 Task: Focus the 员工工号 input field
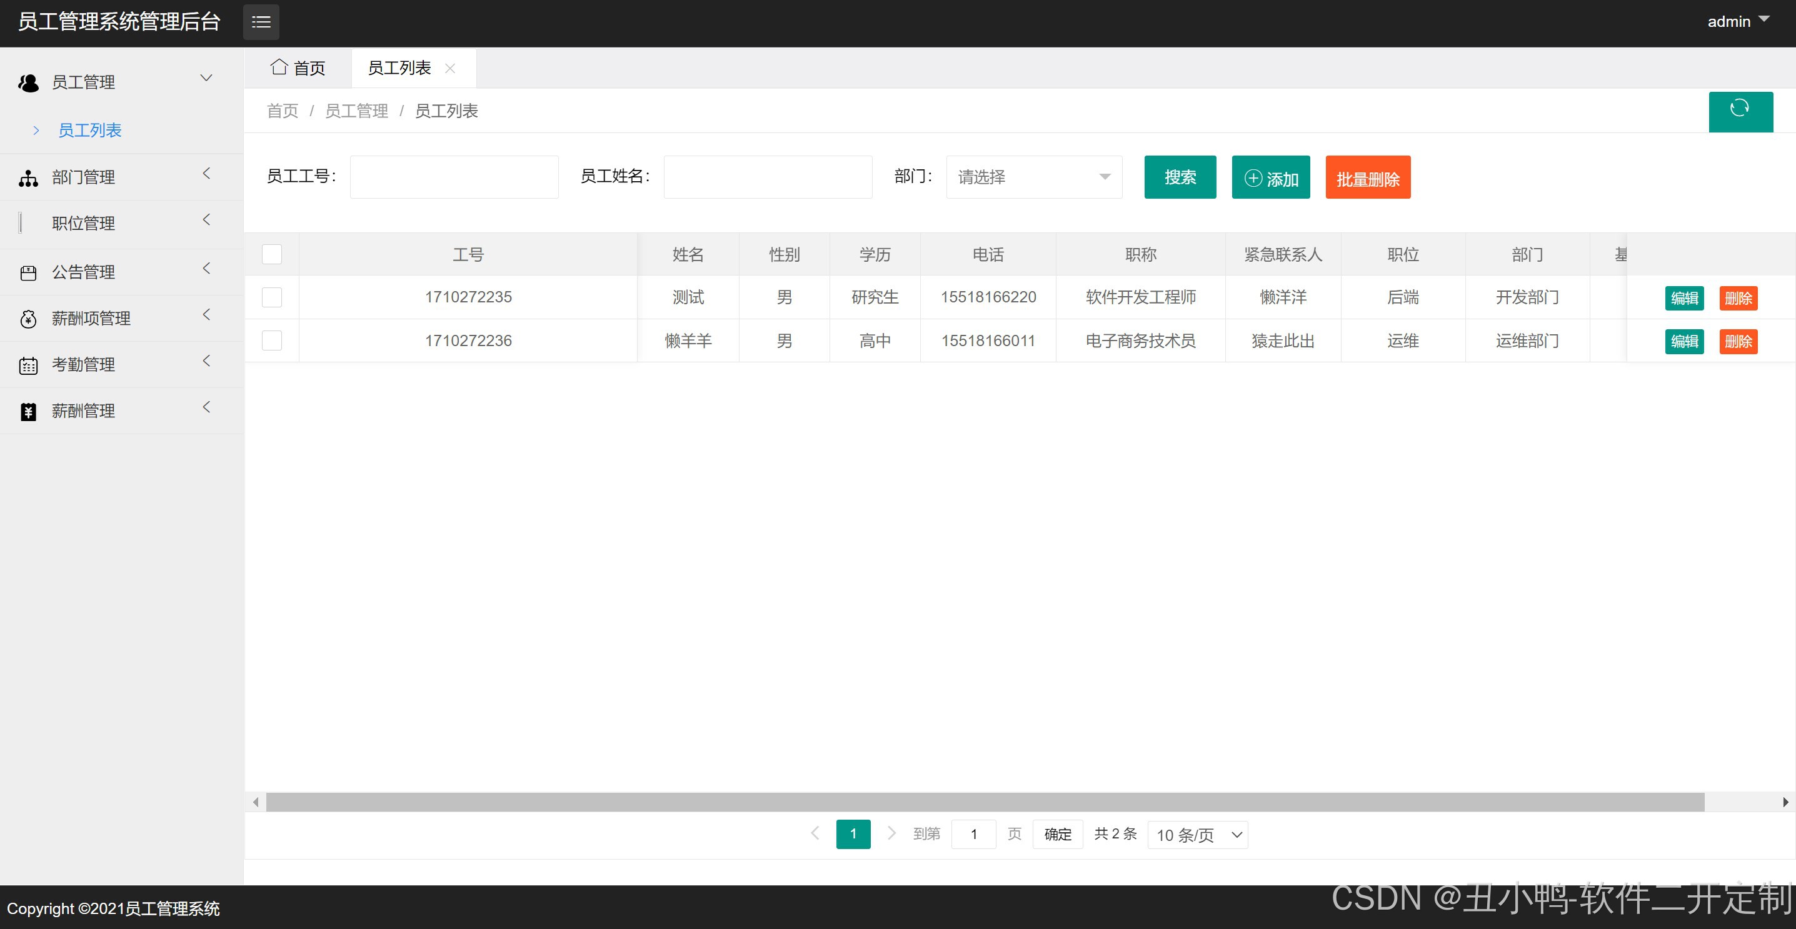[454, 177]
